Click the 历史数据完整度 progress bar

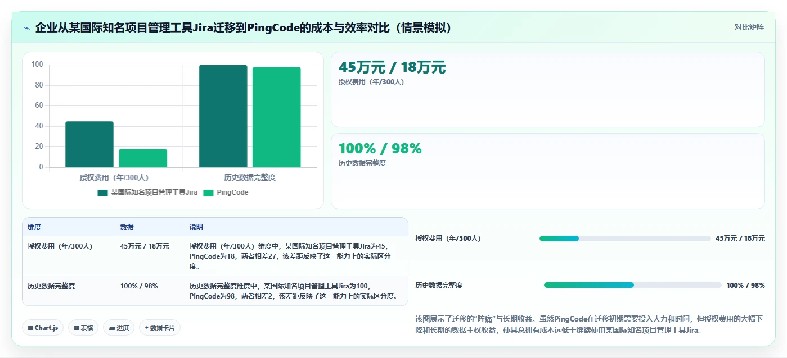pos(633,285)
